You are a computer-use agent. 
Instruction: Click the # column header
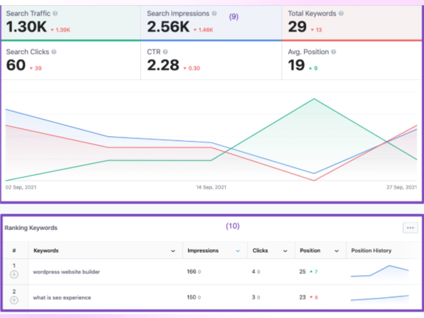(14, 251)
